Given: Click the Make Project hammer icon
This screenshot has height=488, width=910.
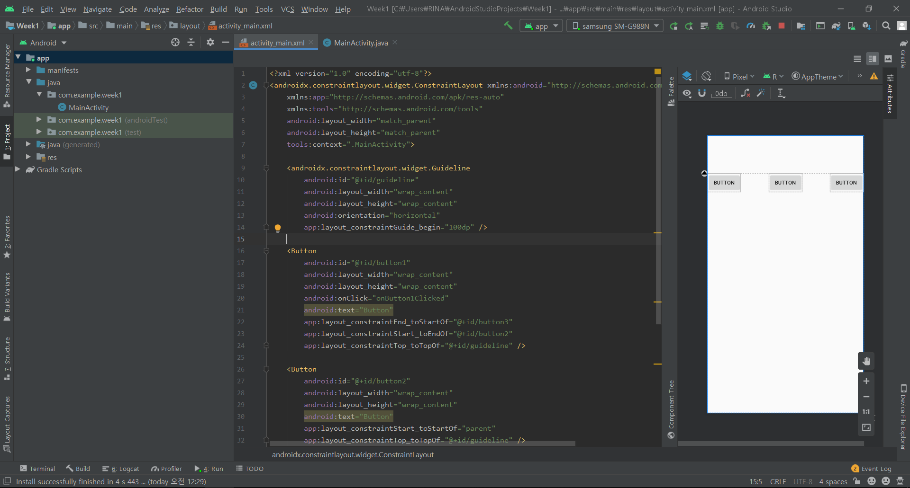Looking at the screenshot, I should [x=508, y=26].
